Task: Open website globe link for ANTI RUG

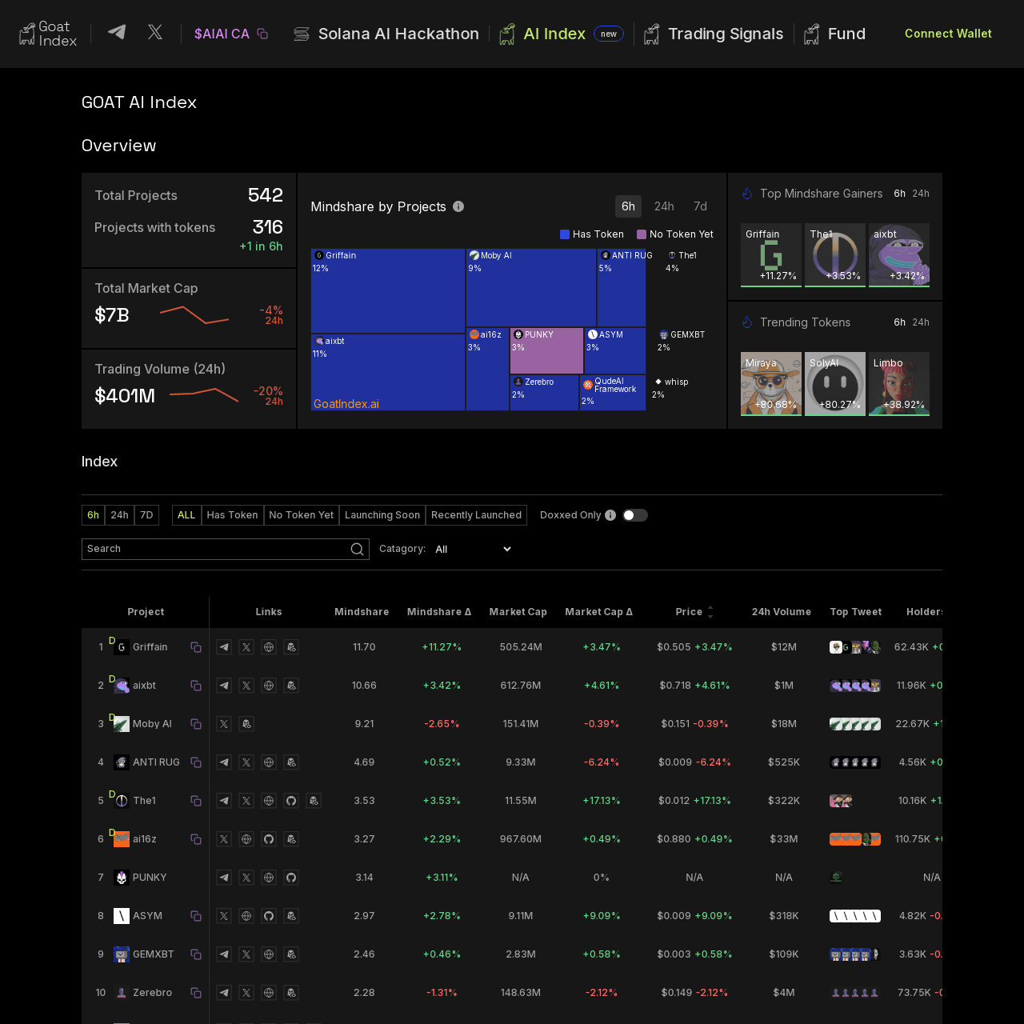Action: point(269,762)
